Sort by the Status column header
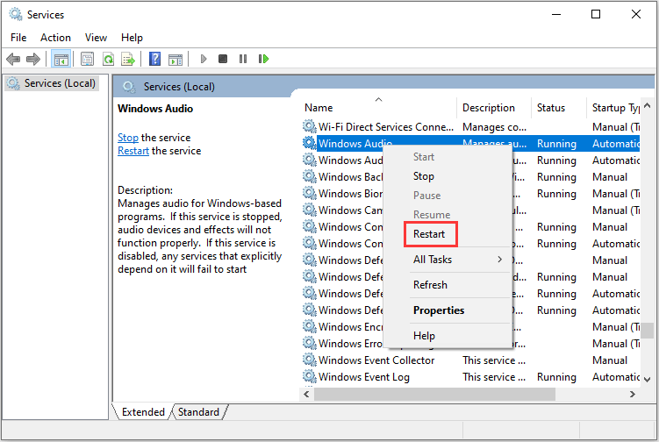The image size is (659, 442). [x=558, y=108]
